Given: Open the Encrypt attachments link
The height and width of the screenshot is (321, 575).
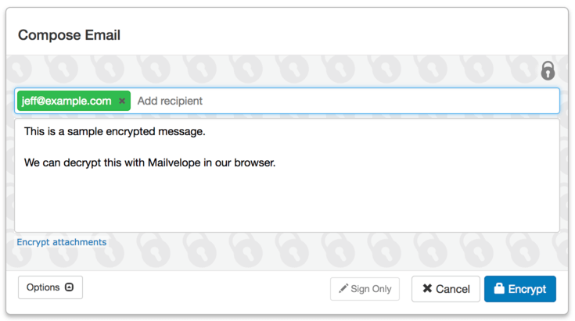Looking at the screenshot, I should tap(62, 242).
